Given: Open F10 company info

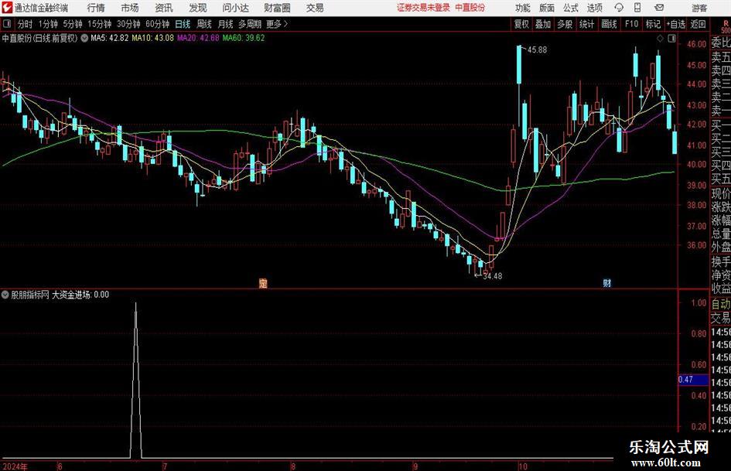Looking at the screenshot, I should pos(631,24).
